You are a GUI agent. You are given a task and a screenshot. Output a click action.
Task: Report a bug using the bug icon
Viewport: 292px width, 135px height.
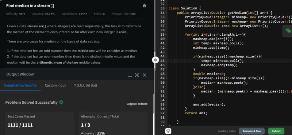pyautogui.click(x=144, y=6)
